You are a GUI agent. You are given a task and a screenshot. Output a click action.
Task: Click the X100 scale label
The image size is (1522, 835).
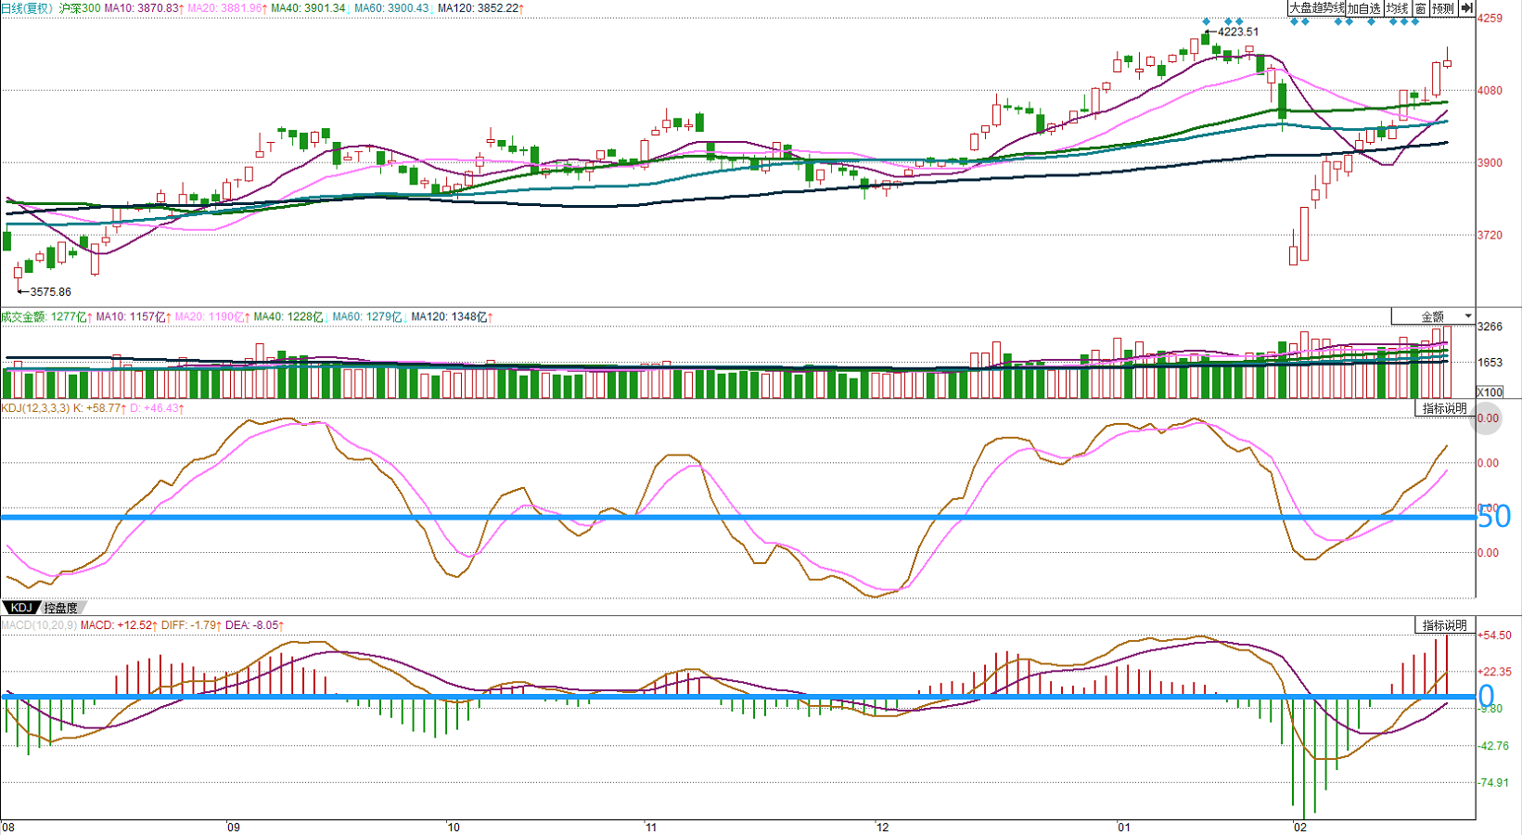click(1489, 392)
